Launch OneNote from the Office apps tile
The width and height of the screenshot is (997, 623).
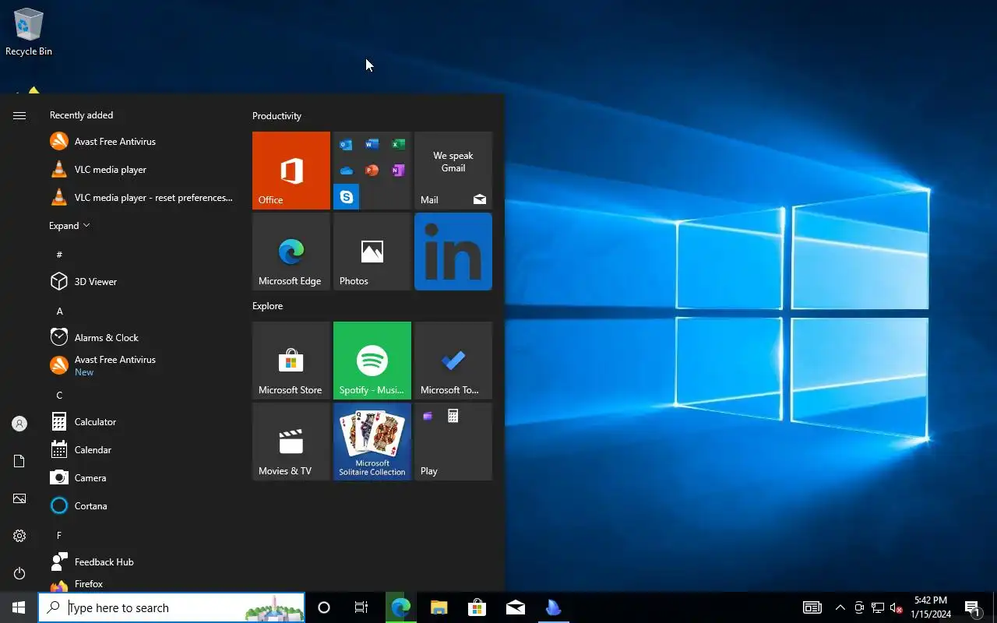[398, 170]
